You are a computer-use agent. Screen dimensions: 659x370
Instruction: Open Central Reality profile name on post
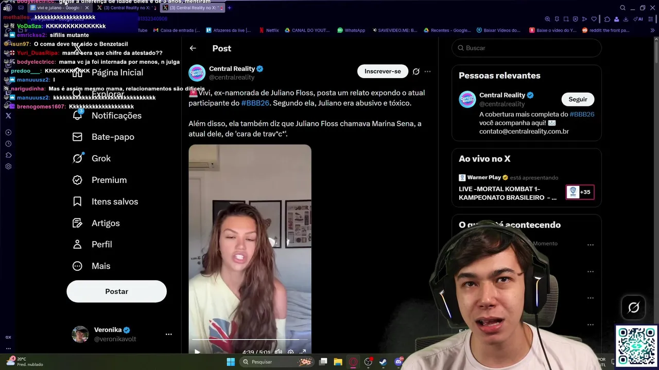coord(232,69)
